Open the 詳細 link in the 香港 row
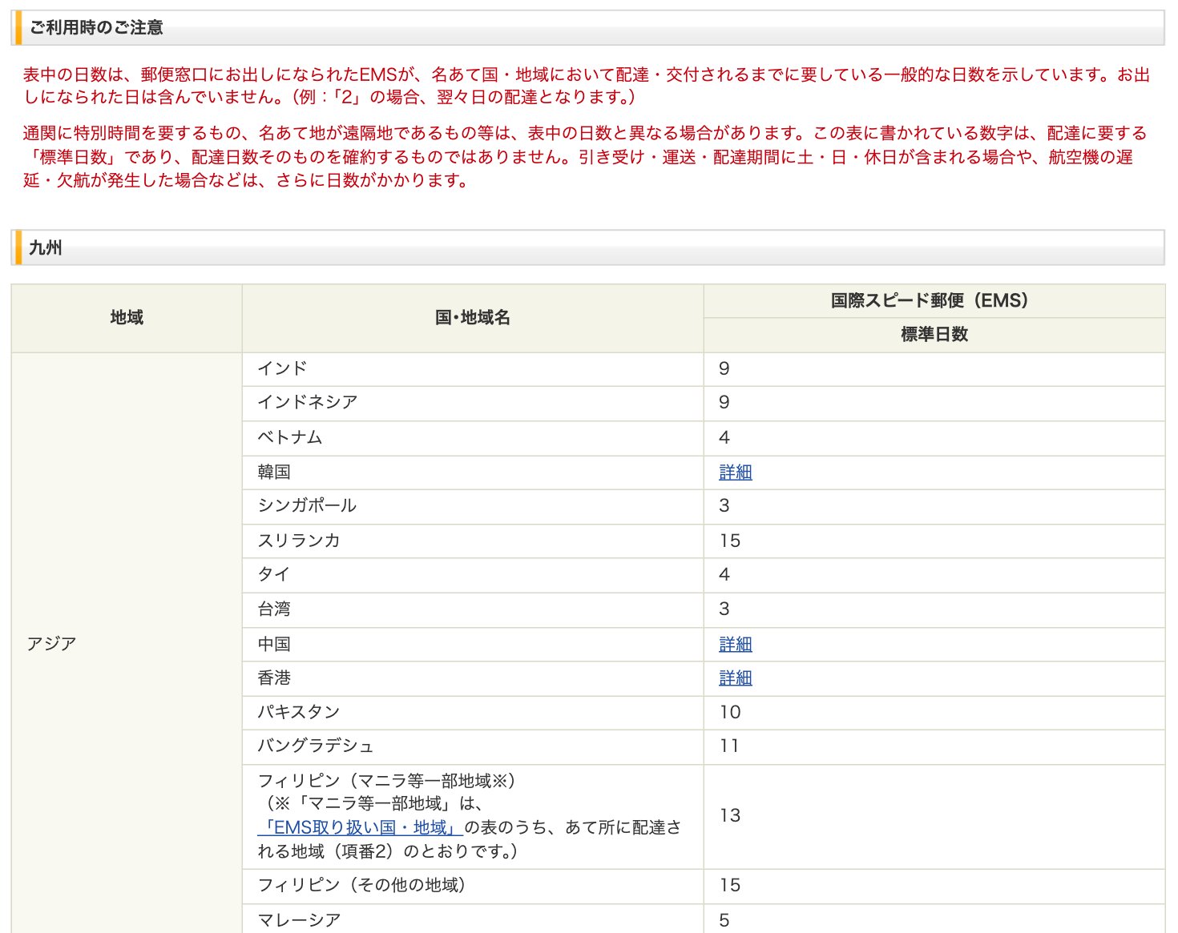Image resolution: width=1178 pixels, height=933 pixels. click(x=735, y=678)
